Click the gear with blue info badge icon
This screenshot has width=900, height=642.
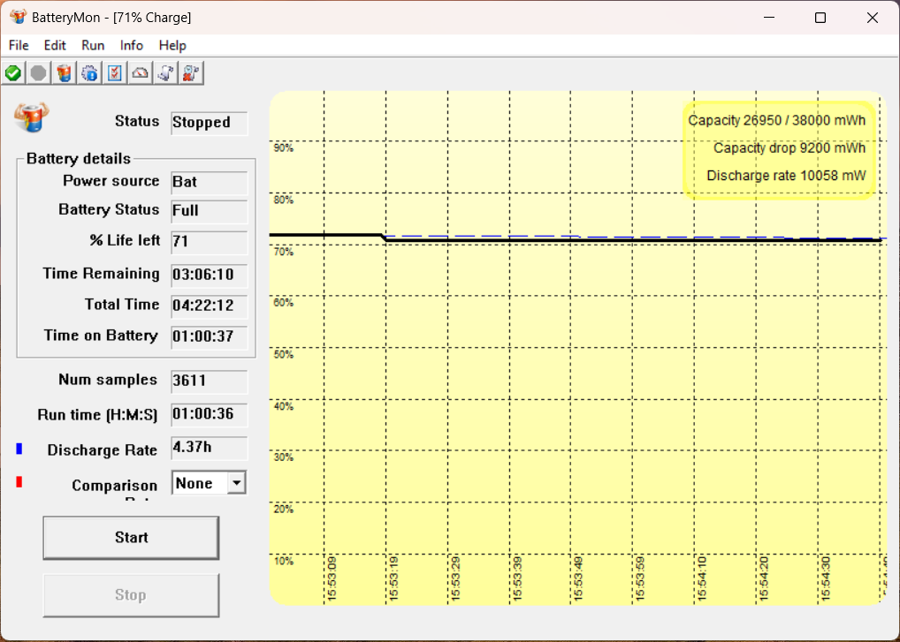click(89, 73)
